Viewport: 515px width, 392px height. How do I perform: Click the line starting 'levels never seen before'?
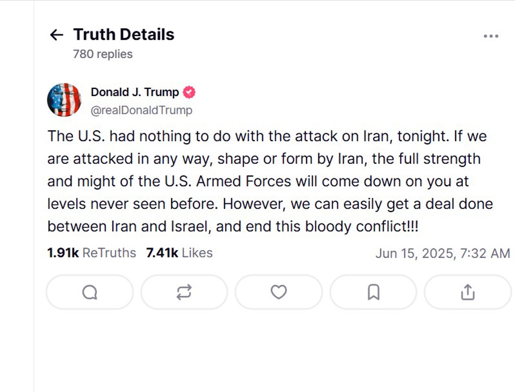click(x=270, y=204)
